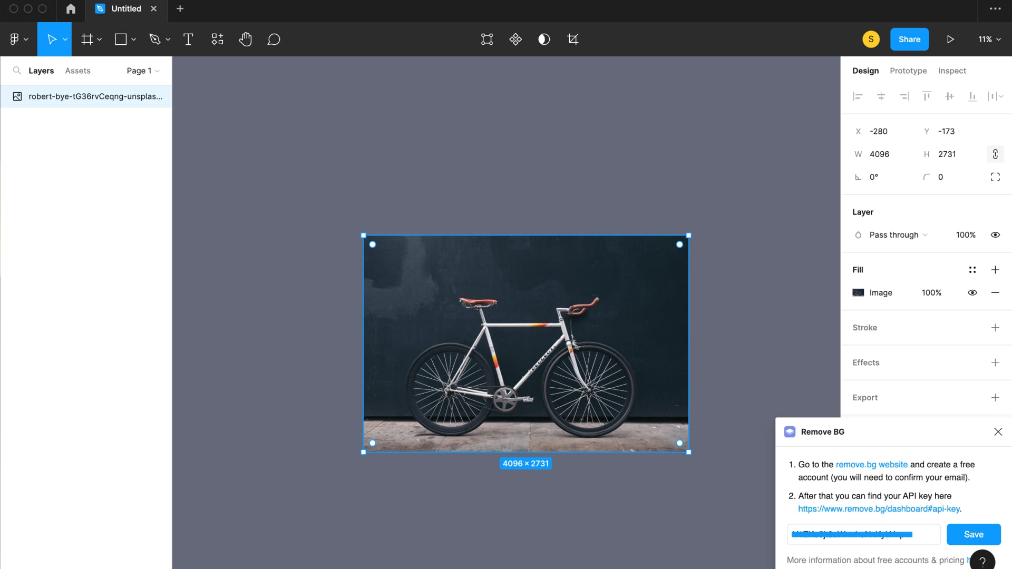Screen dimensions: 1012x569
Task: Switch to the Prototype tab
Action: (908, 71)
